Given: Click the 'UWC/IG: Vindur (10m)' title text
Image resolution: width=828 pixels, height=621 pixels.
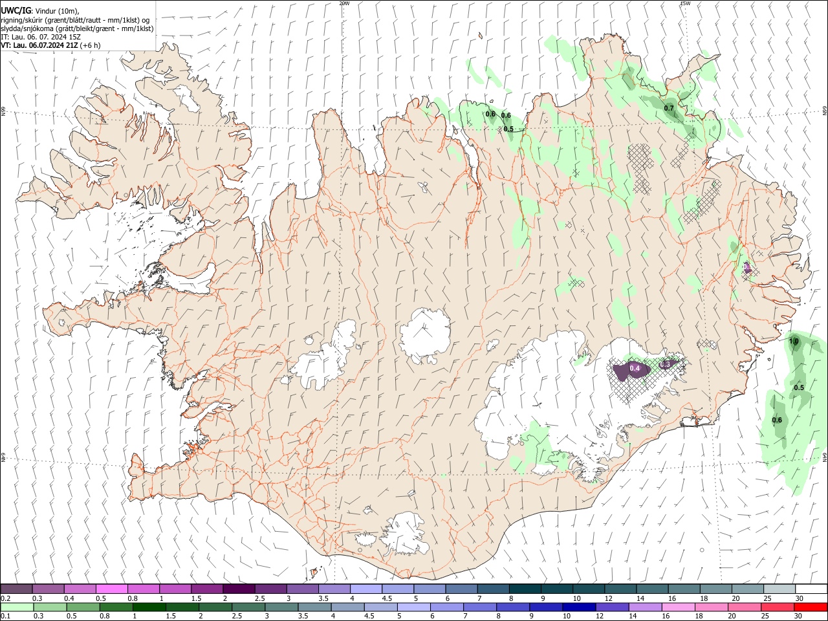Looking at the screenshot, I should coord(39,10).
